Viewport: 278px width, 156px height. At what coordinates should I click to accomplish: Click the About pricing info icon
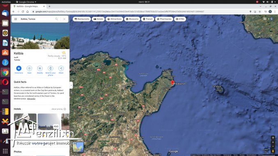(65, 109)
